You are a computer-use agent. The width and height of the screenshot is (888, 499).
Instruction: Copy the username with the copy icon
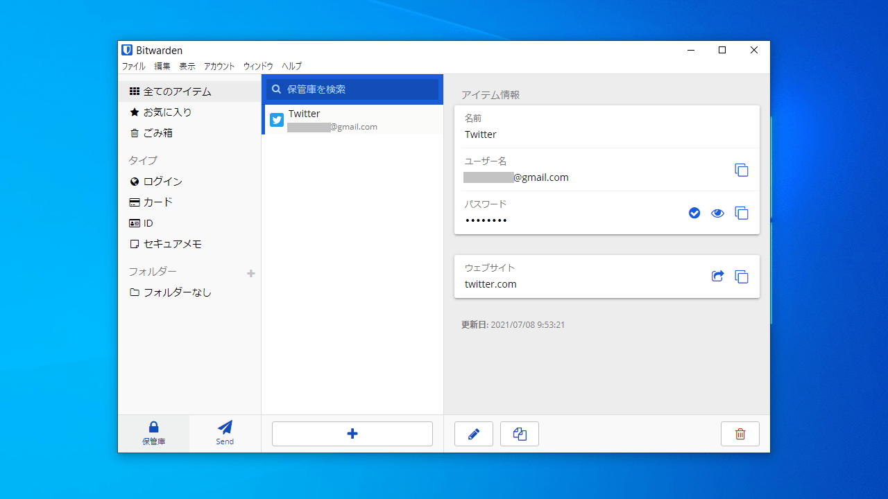point(742,170)
